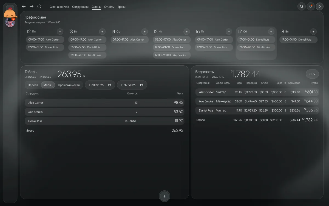Go forward with the right arrow icon
The height and width of the screenshot is (206, 329).
click(32, 7)
